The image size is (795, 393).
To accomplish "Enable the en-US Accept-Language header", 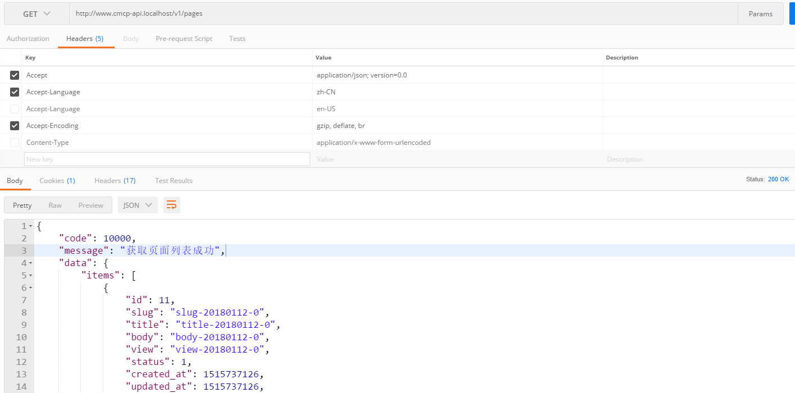I will (x=15, y=109).
